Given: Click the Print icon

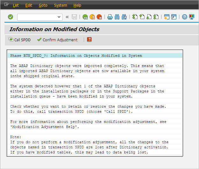Looking at the screenshot, I should tap(110, 17).
